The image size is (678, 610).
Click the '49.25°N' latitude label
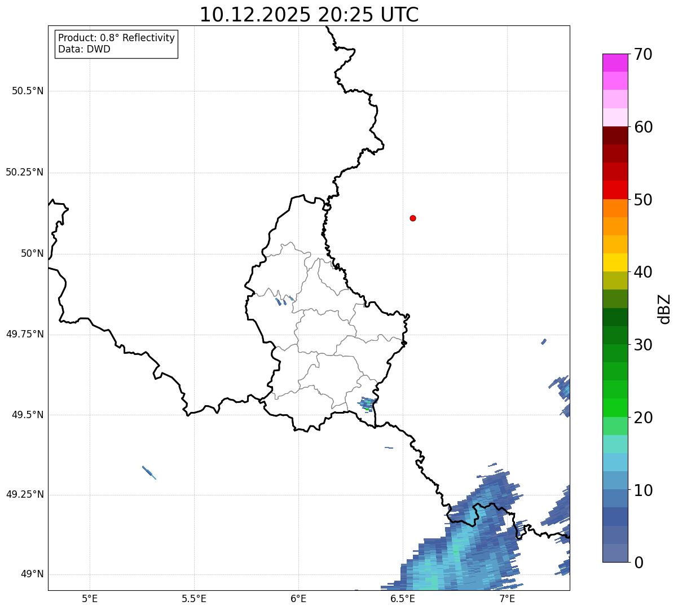(x=24, y=495)
